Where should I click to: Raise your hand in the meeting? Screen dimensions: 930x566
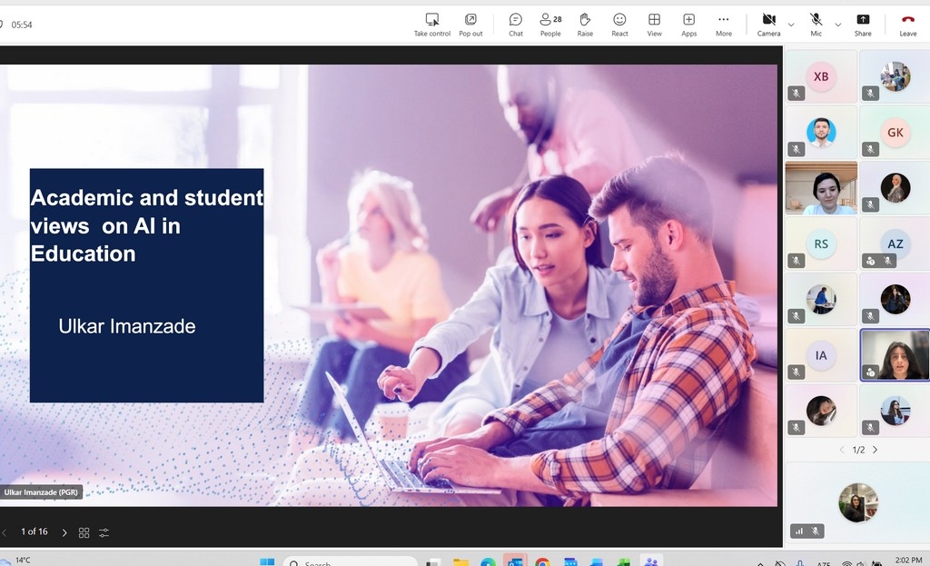585,25
